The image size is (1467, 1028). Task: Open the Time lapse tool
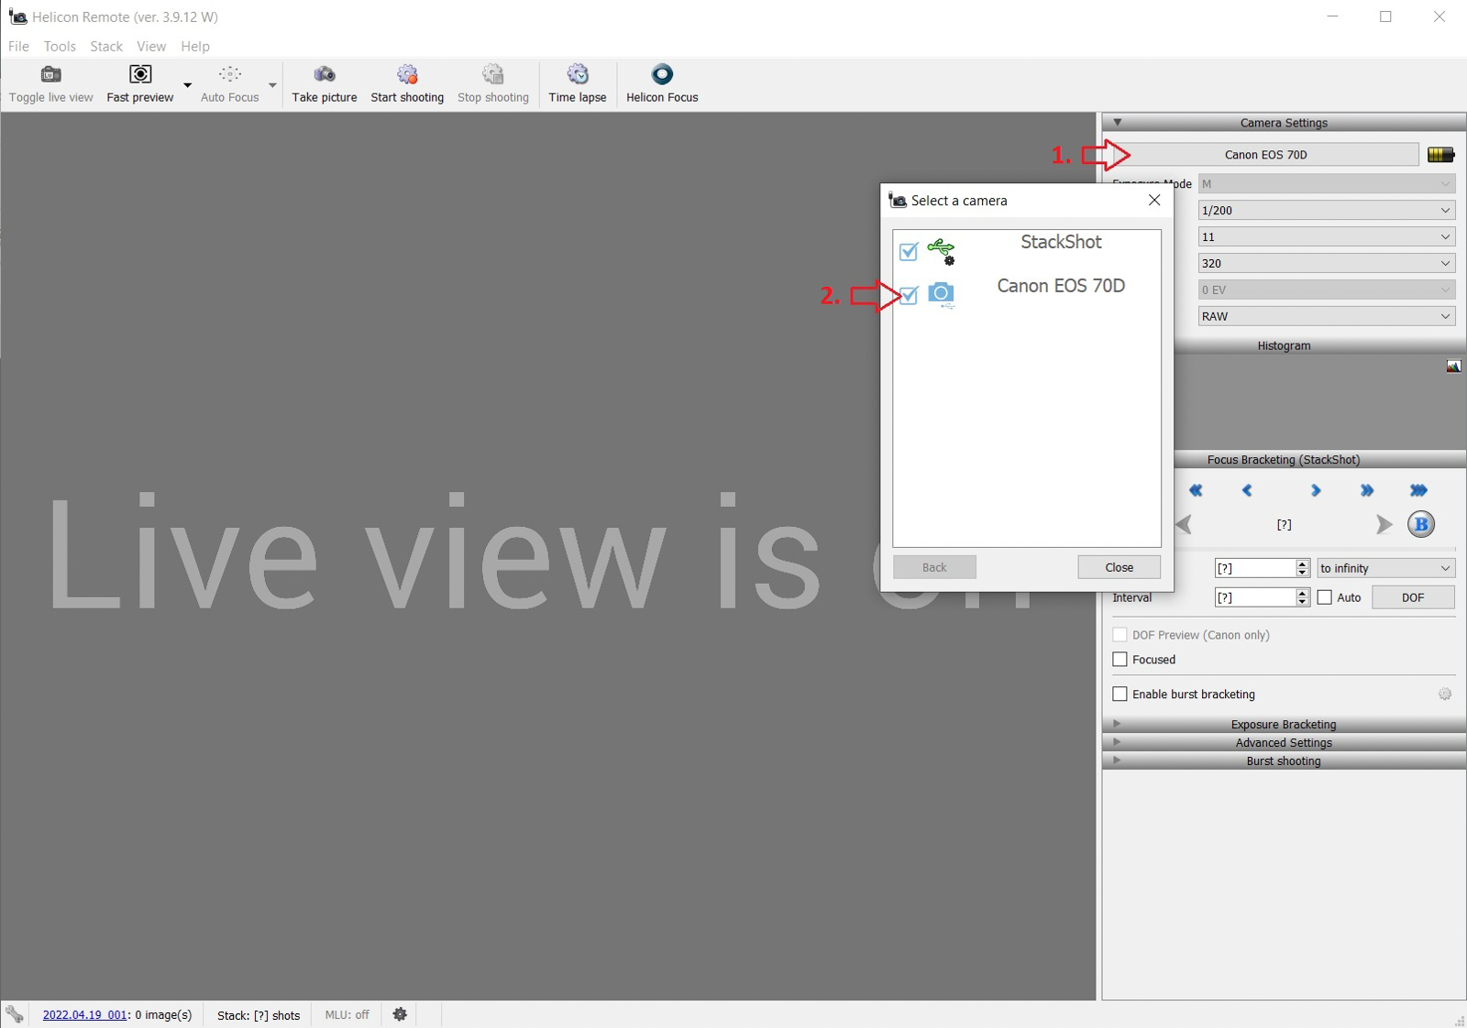click(x=577, y=75)
